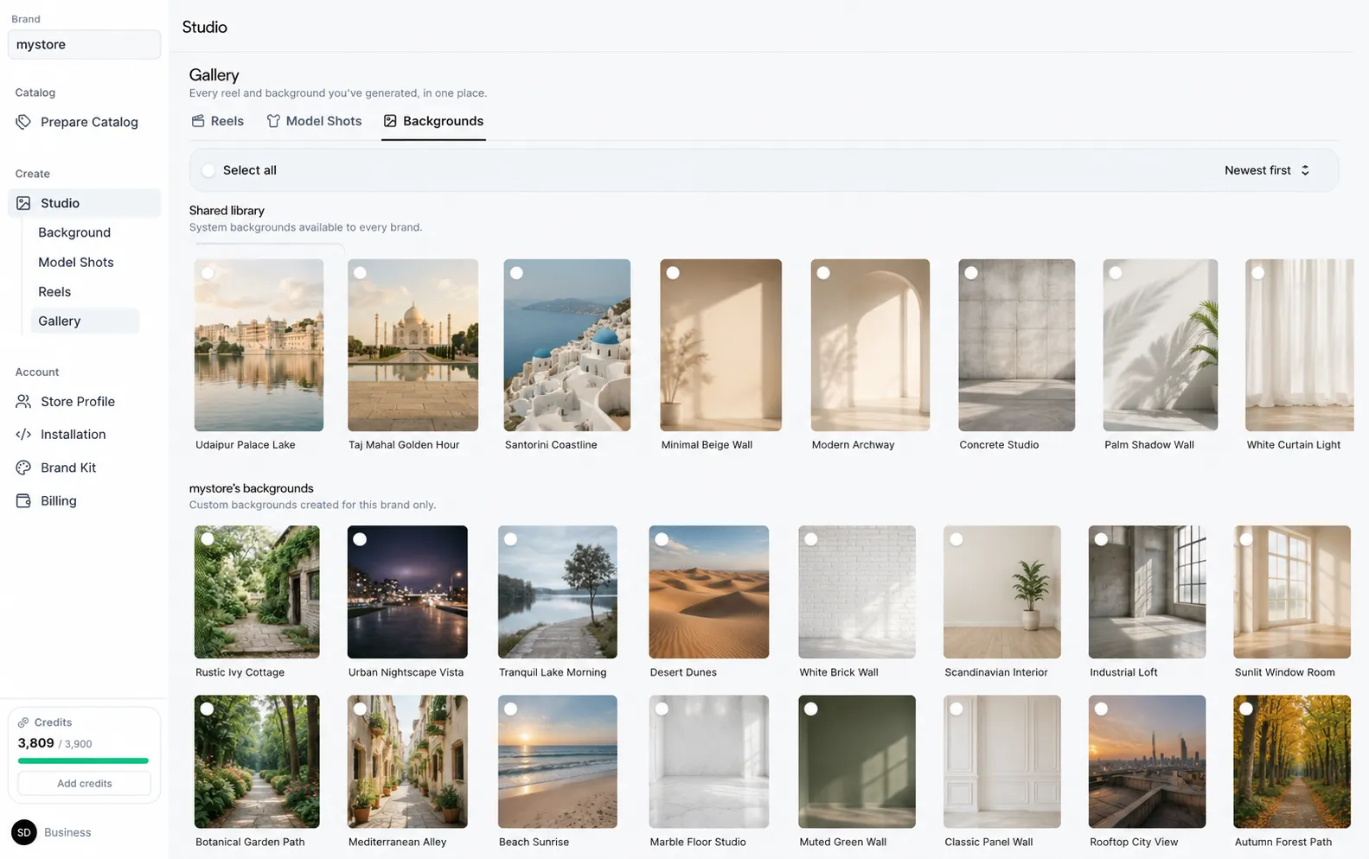This screenshot has height=859, width=1369.
Task: Click the Business account label
Action: (x=67, y=832)
